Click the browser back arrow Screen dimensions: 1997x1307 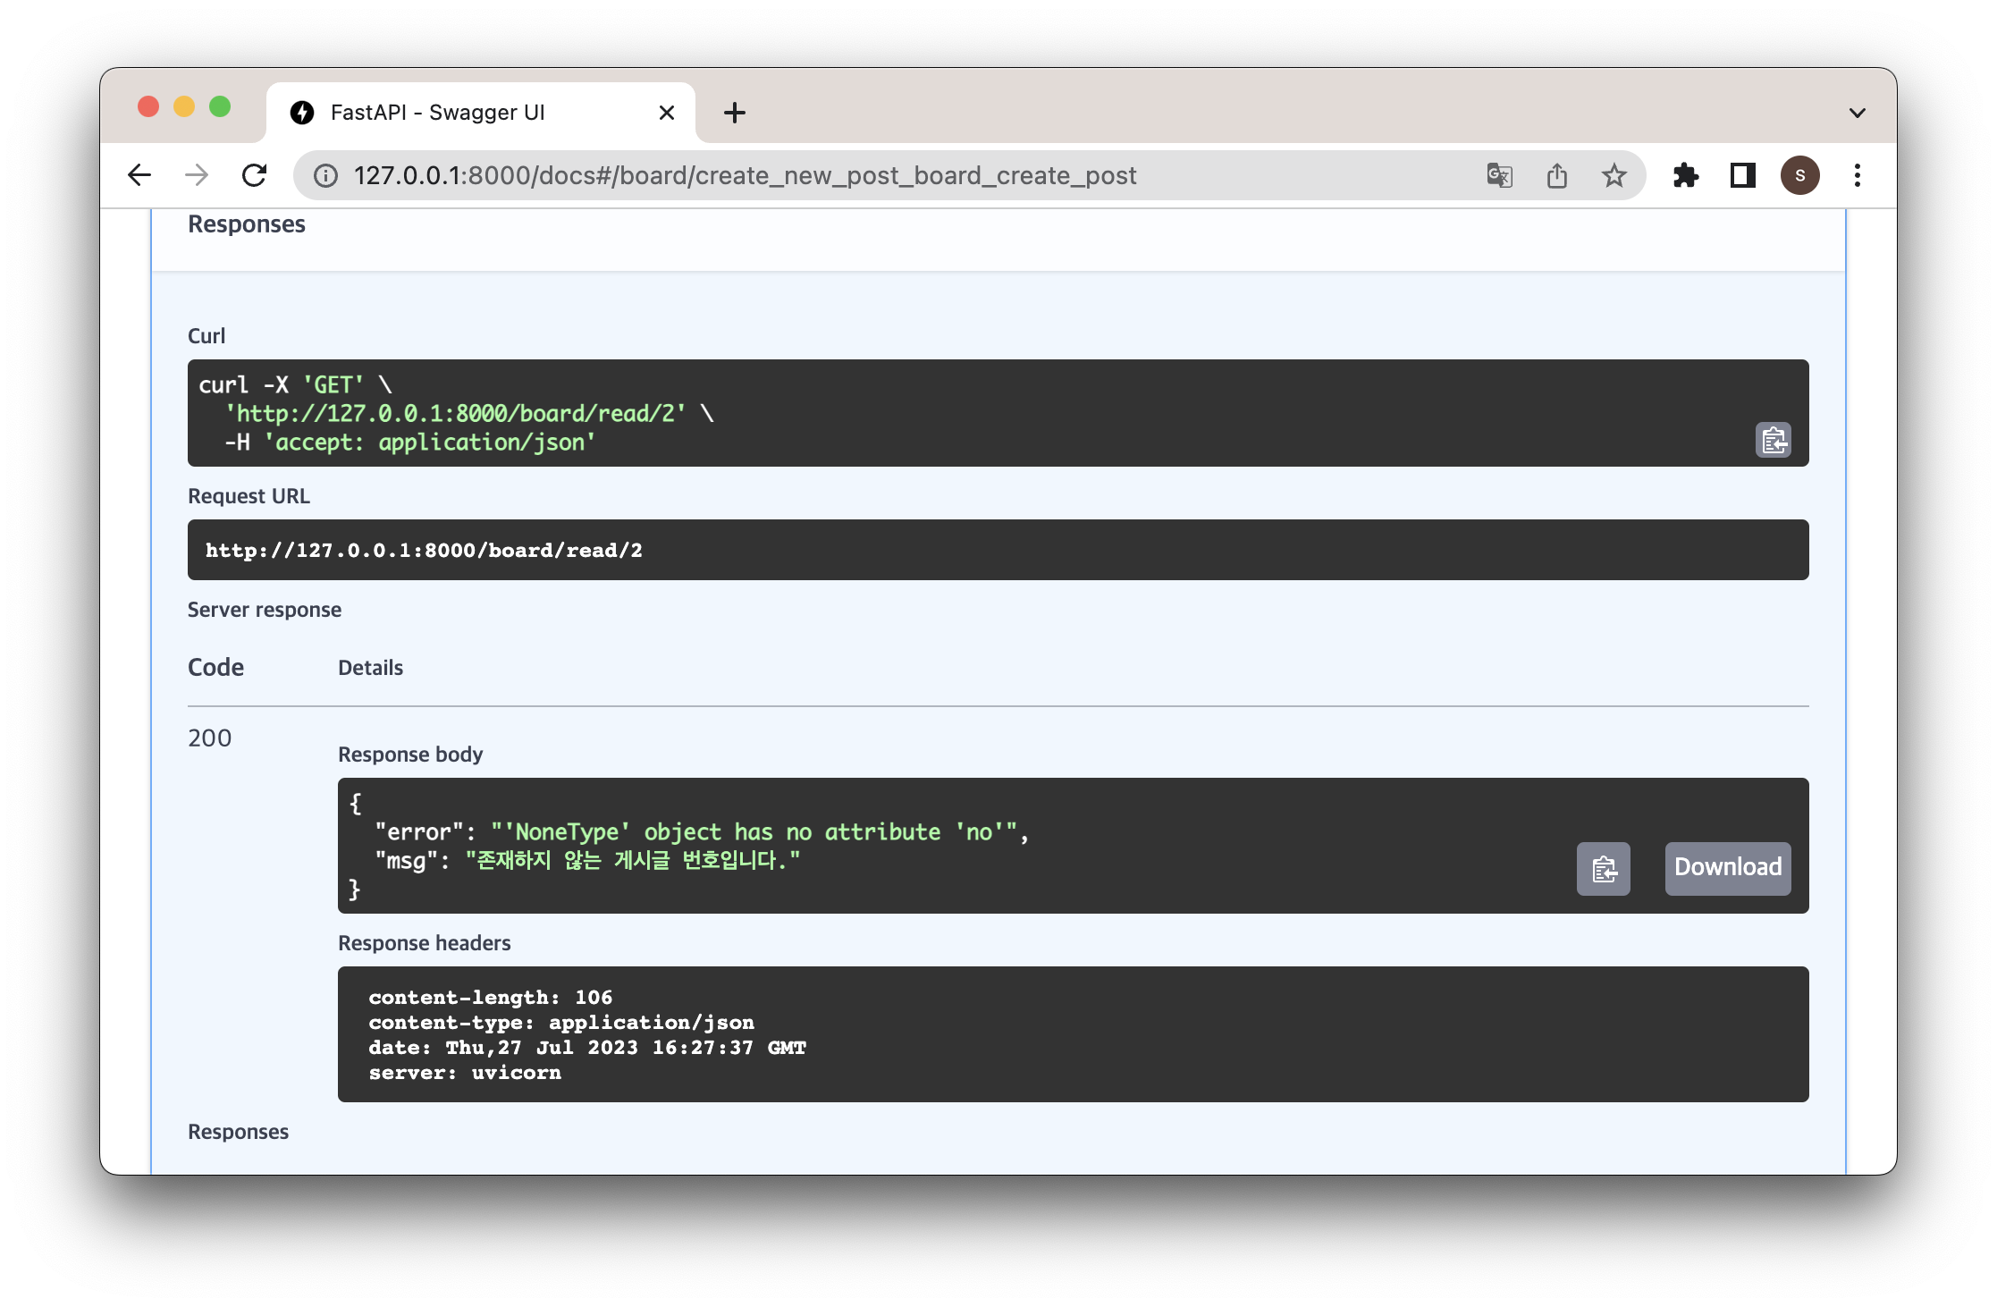[139, 175]
